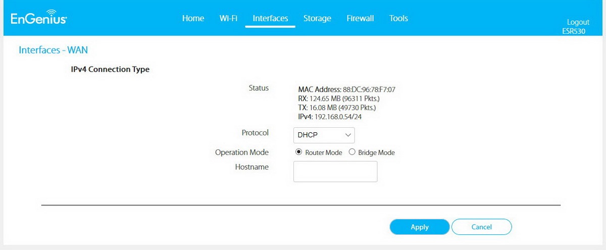
Task: Click the MAC Address status line
Action: [346, 90]
